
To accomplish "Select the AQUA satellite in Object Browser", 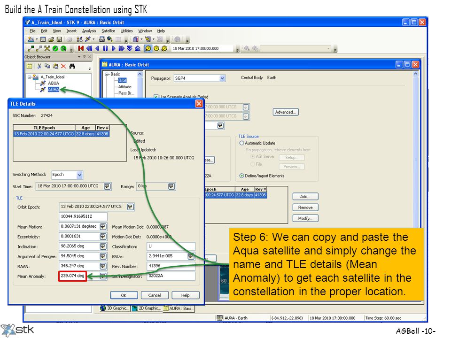I will [54, 84].
